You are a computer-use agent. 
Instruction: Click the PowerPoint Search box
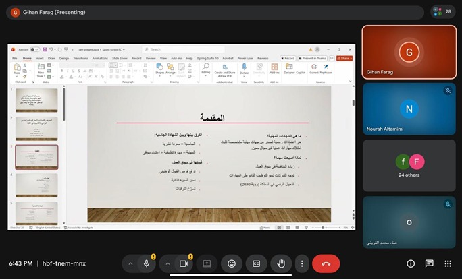click(x=183, y=49)
